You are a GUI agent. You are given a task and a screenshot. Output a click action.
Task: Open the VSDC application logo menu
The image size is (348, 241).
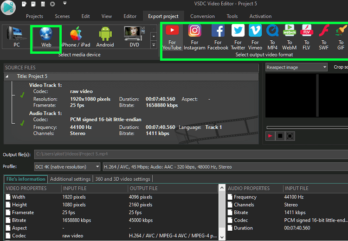click(x=8, y=7)
